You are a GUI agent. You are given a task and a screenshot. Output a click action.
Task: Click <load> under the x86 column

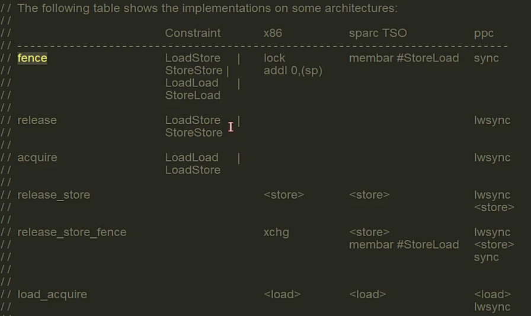tap(282, 294)
